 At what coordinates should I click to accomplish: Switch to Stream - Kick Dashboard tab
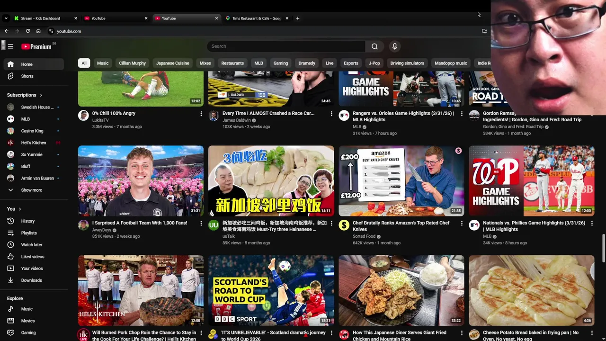click(40, 18)
